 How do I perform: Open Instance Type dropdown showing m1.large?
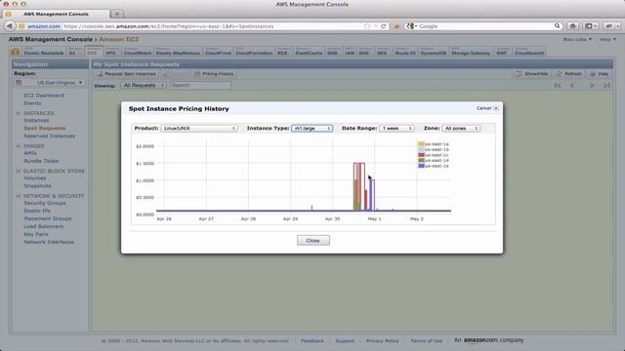pyautogui.click(x=312, y=128)
